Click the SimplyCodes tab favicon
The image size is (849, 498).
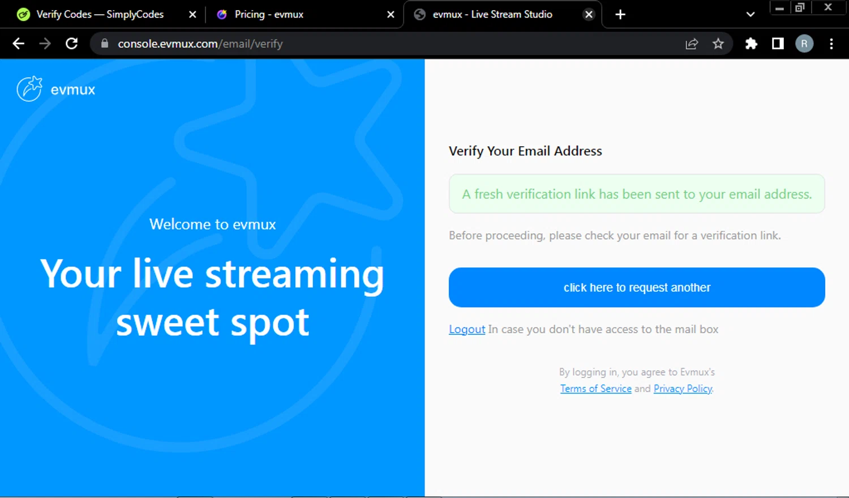pyautogui.click(x=23, y=15)
